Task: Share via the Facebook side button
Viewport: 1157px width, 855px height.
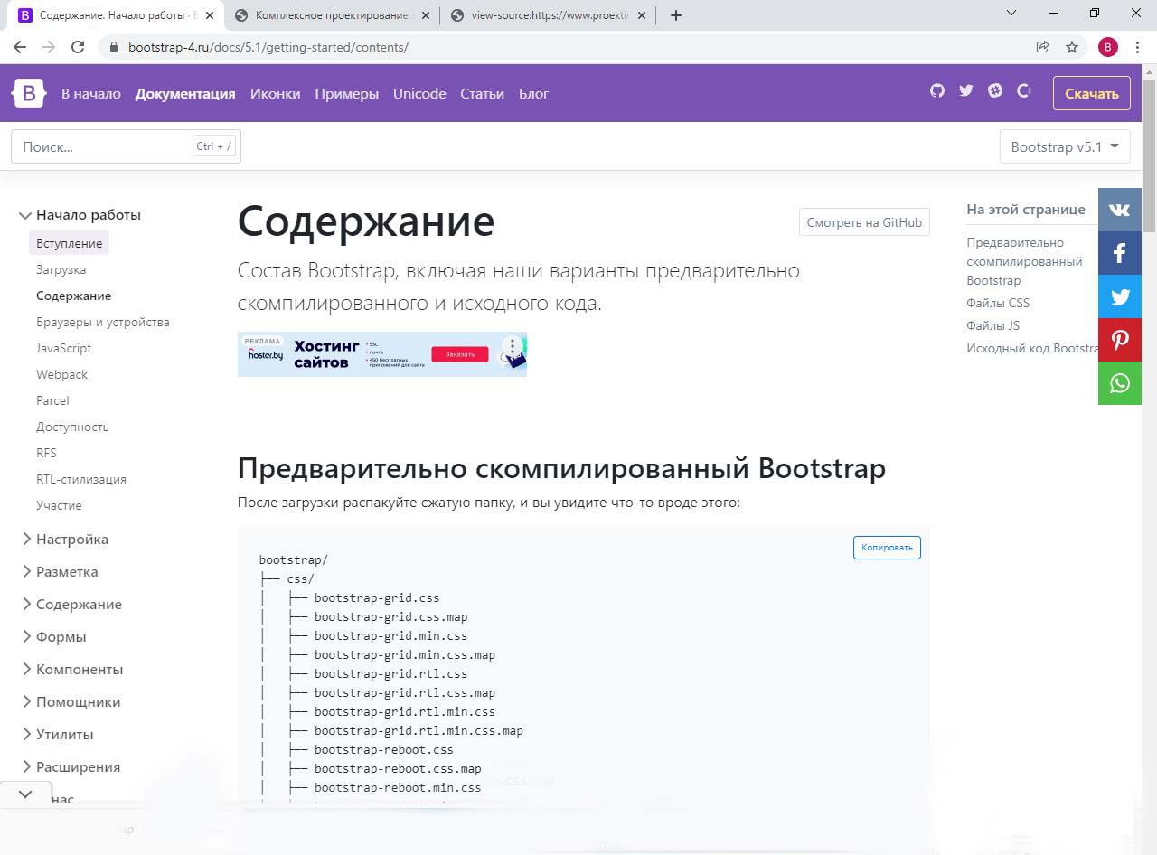Action: pos(1120,253)
